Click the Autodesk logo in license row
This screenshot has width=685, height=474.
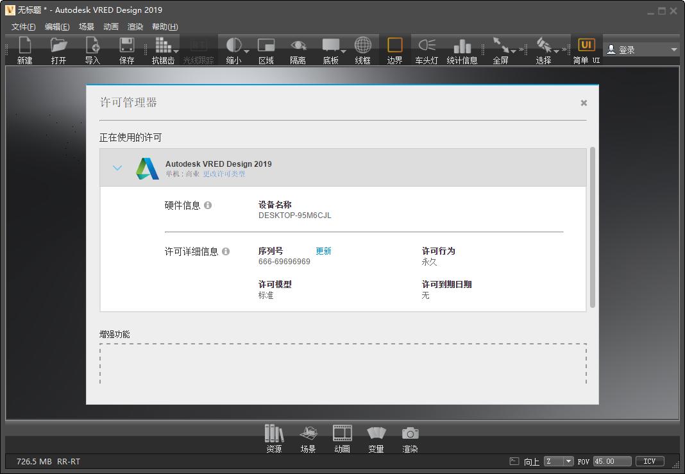(148, 168)
